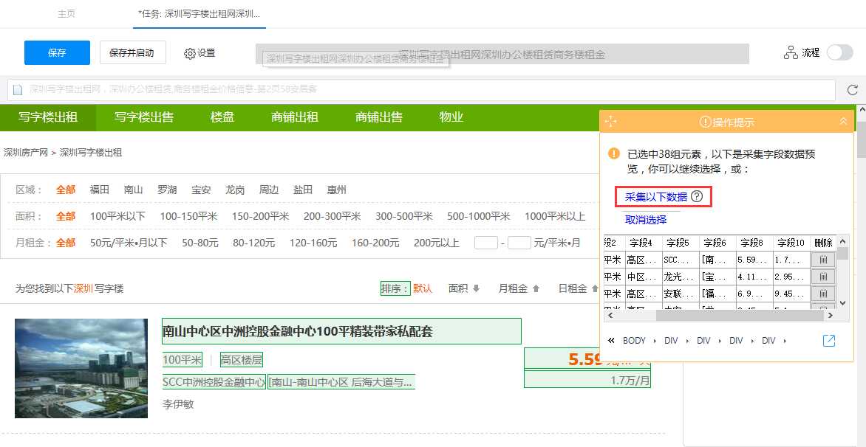Click the 高区楼层 floor label
This screenshot has height=447, width=866.
click(242, 361)
